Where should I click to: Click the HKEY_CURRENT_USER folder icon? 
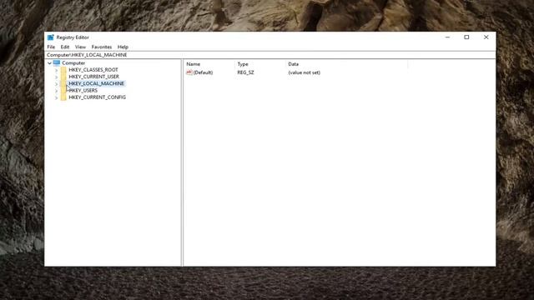click(x=63, y=77)
